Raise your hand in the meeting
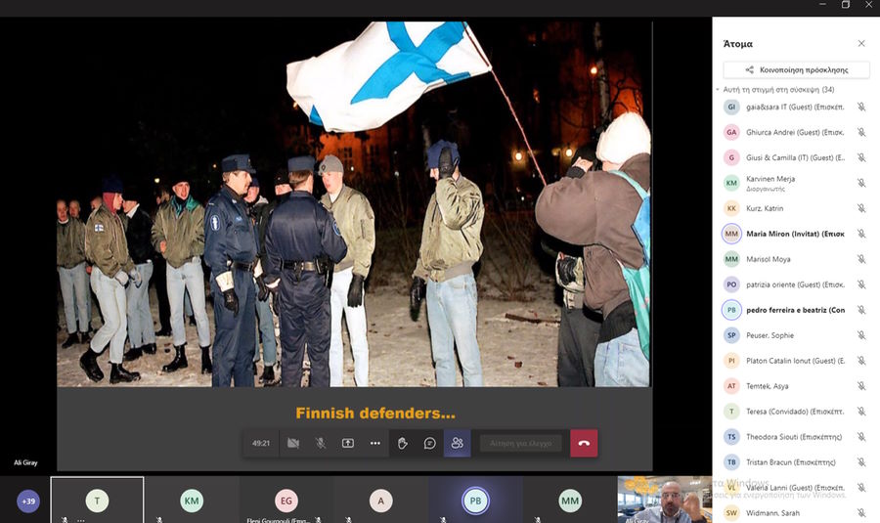 pos(402,443)
